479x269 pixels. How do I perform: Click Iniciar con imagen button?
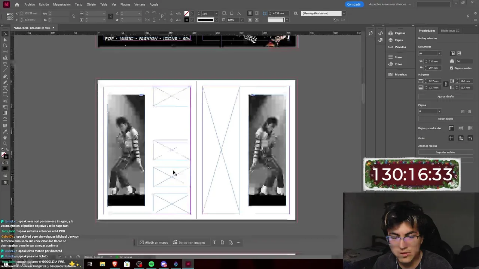click(189, 242)
